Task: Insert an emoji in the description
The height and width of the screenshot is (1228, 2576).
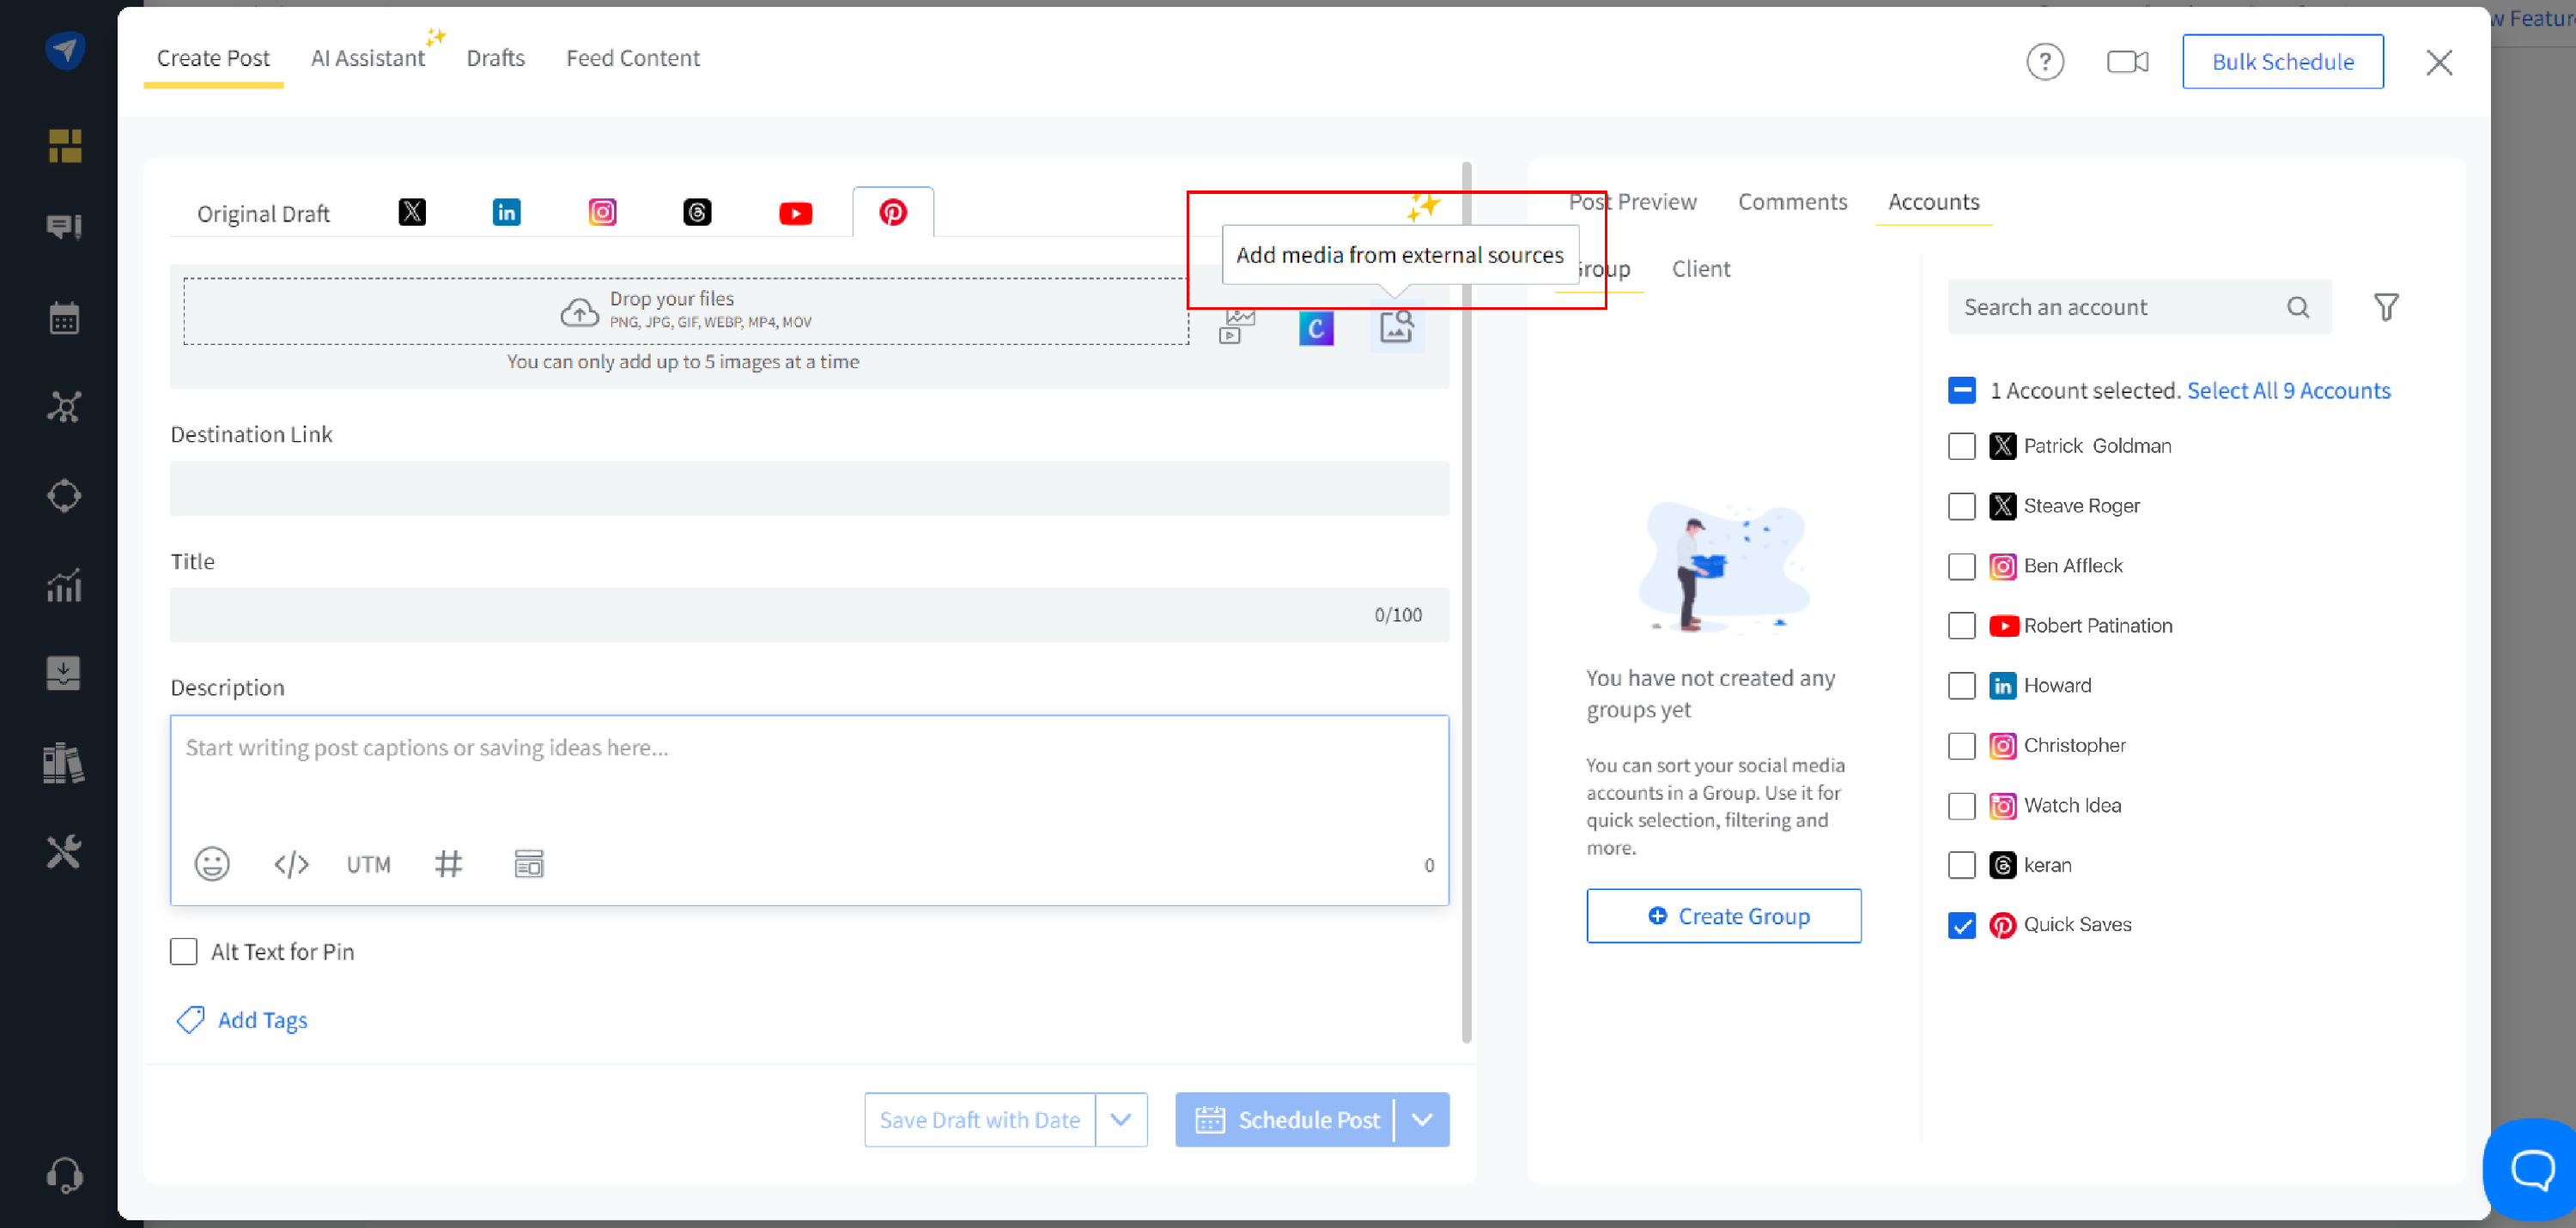Action: (x=211, y=864)
